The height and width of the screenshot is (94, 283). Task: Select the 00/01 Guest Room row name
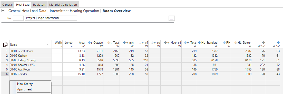click(31, 51)
